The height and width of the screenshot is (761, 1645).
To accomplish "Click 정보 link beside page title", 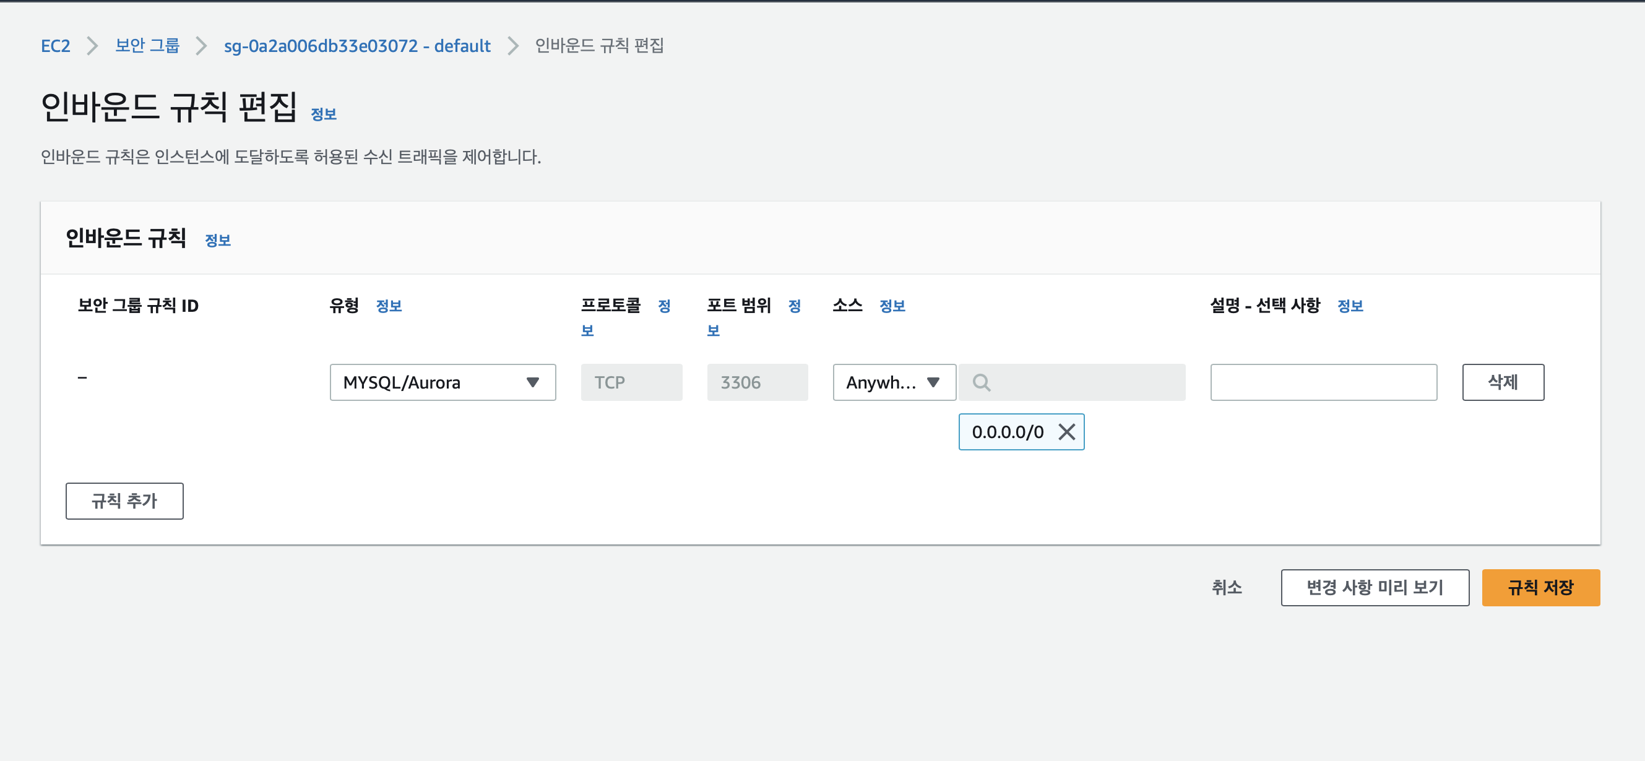I will tap(323, 114).
